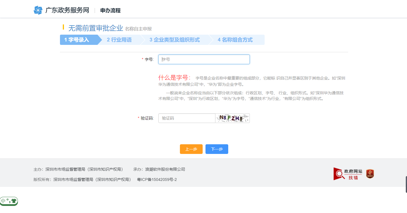Click inside the 验证码 captcha input field
This screenshot has width=407, height=213.
pos(187,118)
